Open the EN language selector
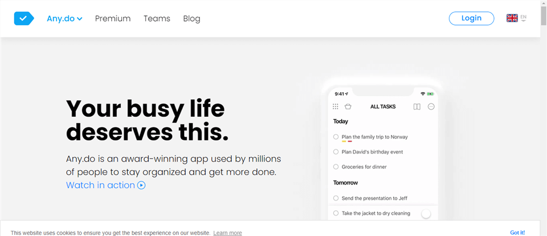Image resolution: width=547 pixels, height=236 pixels. (x=523, y=18)
